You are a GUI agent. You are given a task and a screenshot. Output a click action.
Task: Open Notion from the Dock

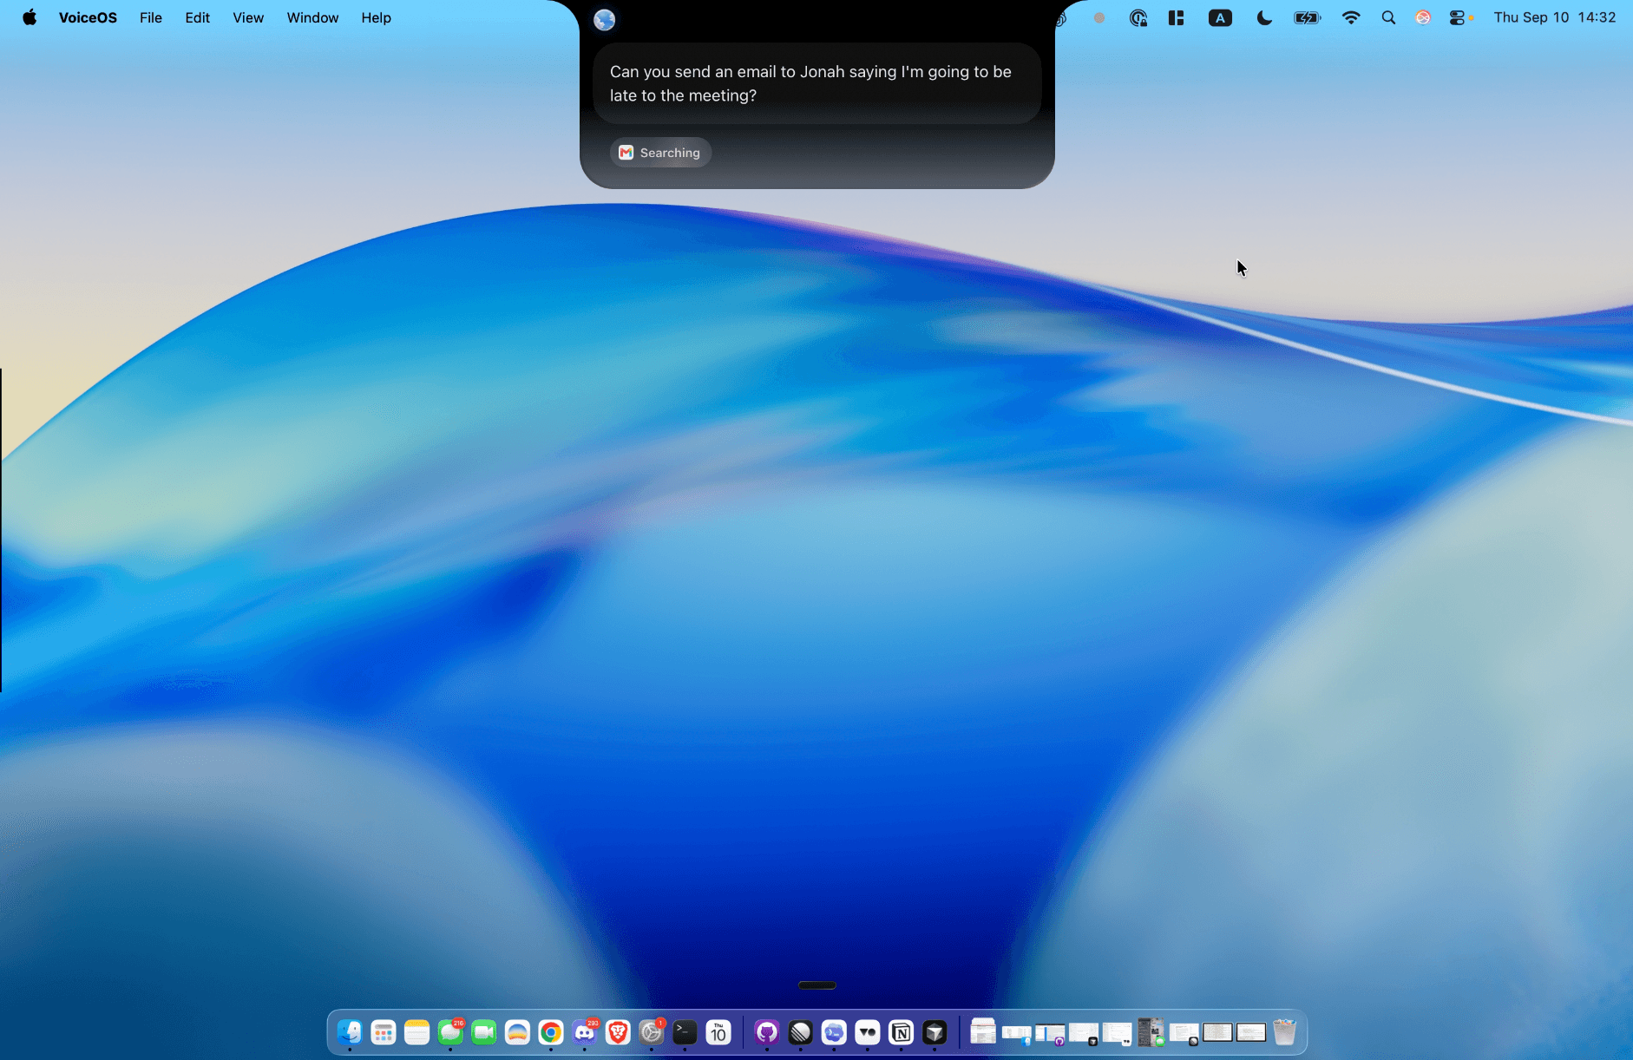pyautogui.click(x=902, y=1032)
